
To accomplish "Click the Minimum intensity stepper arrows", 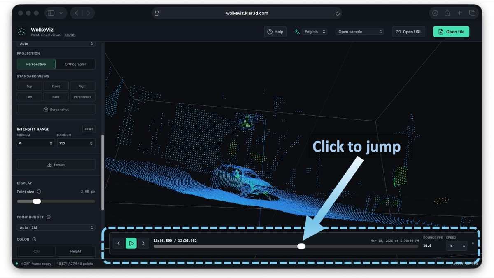I will [51, 143].
